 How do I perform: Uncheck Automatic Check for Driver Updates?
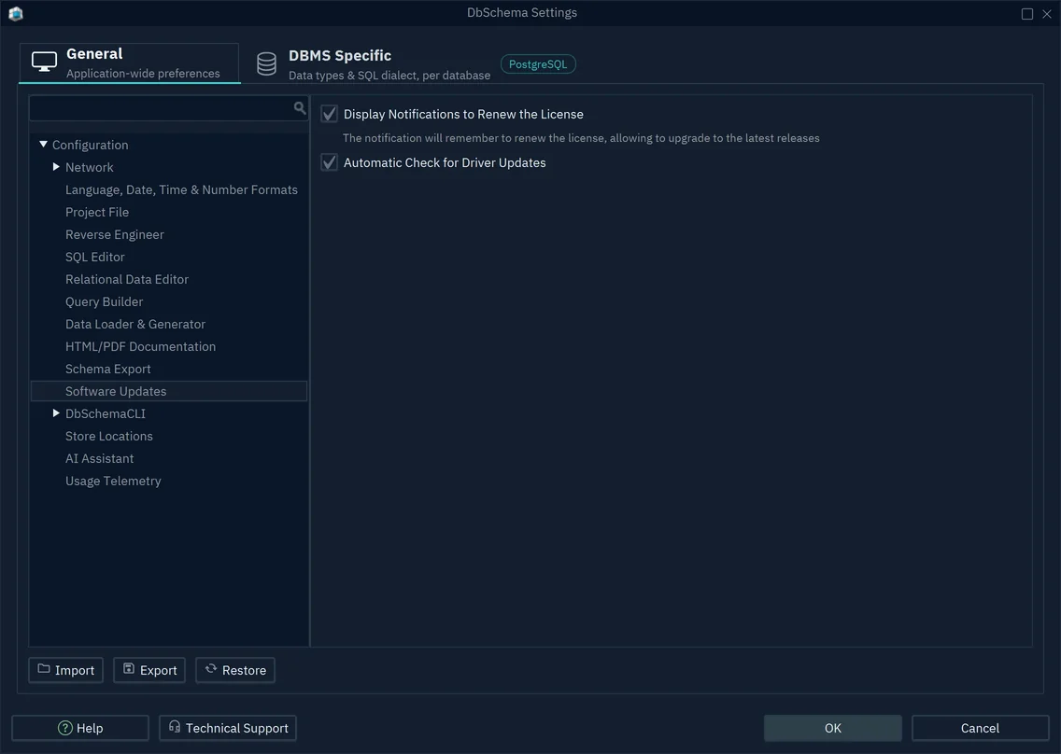[x=329, y=162]
